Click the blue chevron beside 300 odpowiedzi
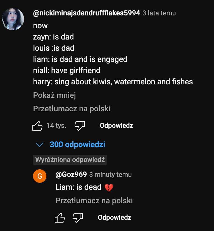The width and height of the screenshot is (214, 231). (x=40, y=145)
